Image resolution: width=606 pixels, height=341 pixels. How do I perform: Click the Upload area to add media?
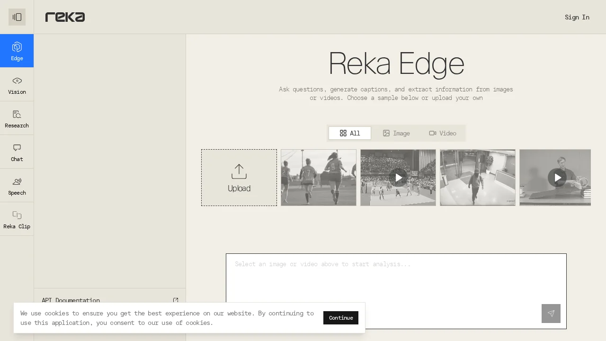click(239, 178)
